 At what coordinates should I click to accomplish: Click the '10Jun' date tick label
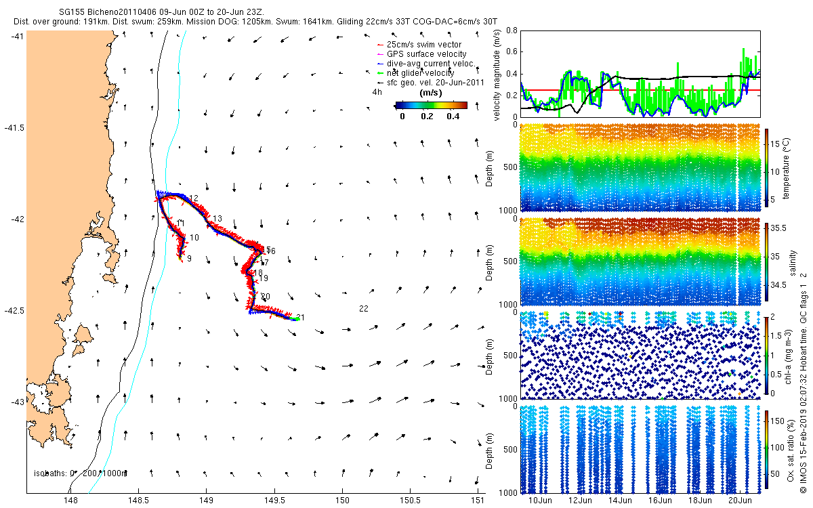[x=540, y=501]
